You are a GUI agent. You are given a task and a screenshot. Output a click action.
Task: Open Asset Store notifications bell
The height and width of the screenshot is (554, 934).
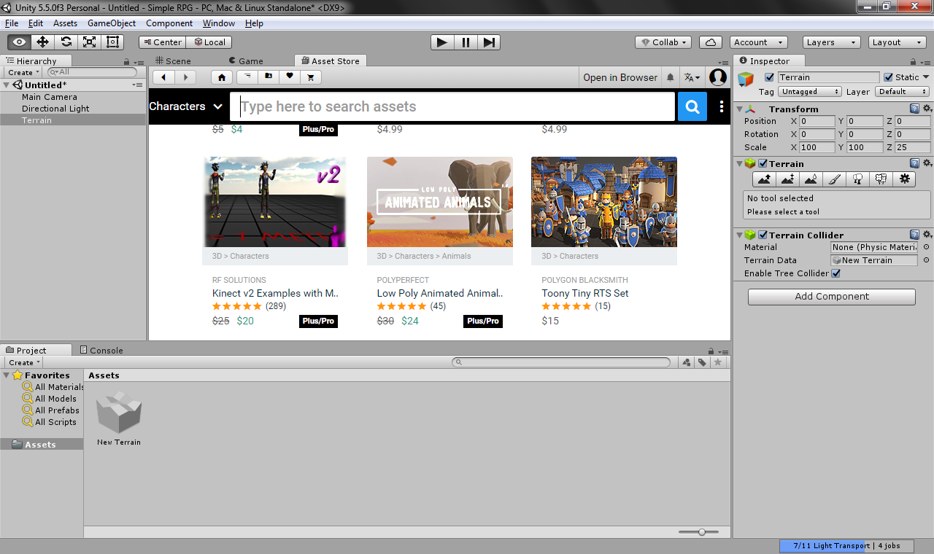(x=670, y=77)
